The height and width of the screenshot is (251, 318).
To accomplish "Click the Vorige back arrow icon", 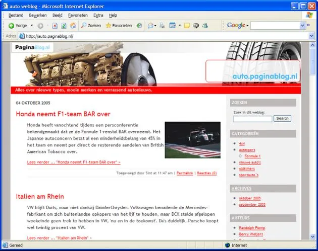I will [x=11, y=26].
